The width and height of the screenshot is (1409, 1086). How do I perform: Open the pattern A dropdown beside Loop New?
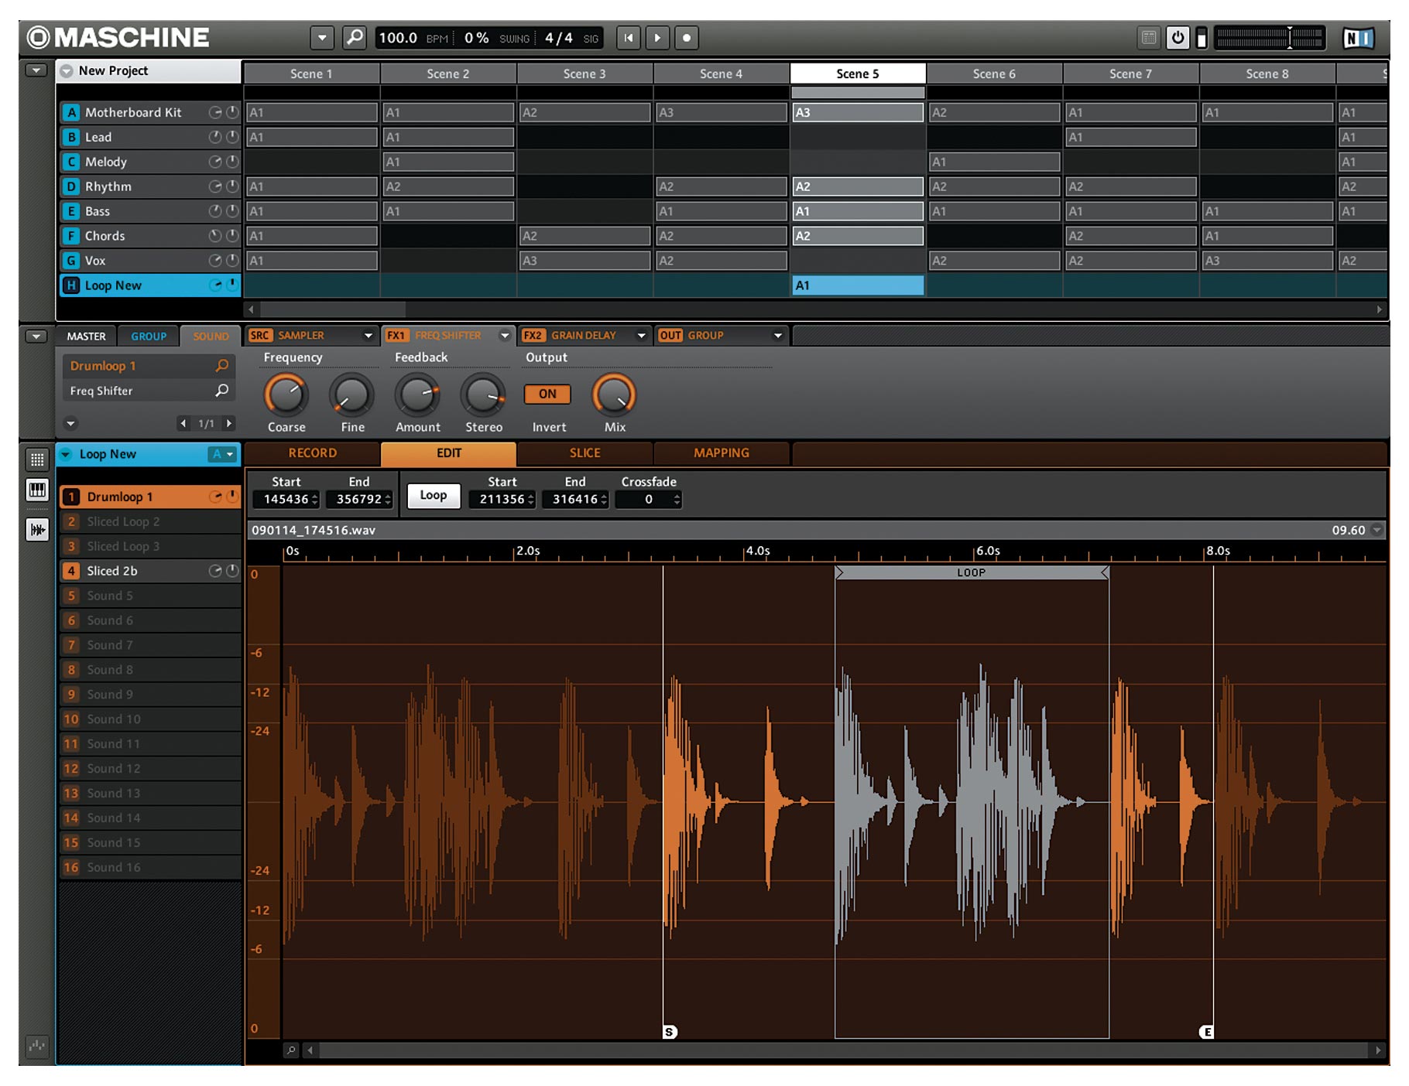click(222, 454)
